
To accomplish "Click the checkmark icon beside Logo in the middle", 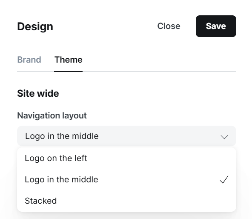I will pos(224,179).
